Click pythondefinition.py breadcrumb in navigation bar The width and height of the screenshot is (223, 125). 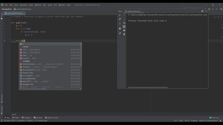(x=23, y=9)
